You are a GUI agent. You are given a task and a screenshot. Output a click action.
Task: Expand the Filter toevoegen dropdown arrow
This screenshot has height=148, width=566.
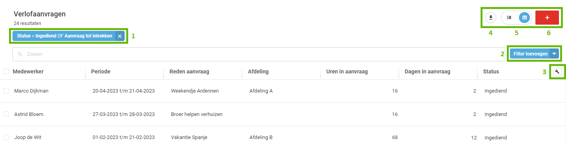tap(554, 54)
